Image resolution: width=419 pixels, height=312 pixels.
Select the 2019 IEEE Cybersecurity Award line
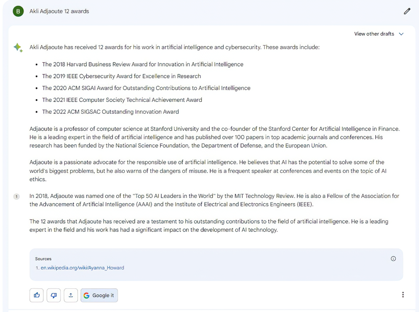(122, 76)
